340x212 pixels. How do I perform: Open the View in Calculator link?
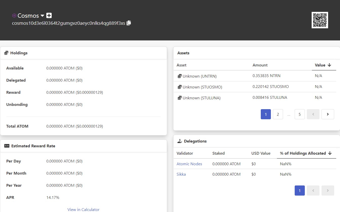pyautogui.click(x=84, y=209)
